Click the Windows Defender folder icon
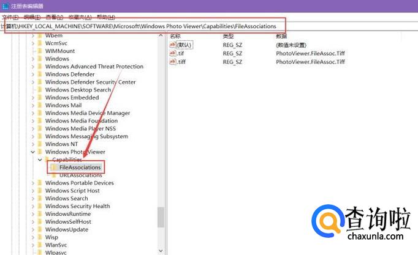The height and width of the screenshot is (255, 418). tap(40, 74)
